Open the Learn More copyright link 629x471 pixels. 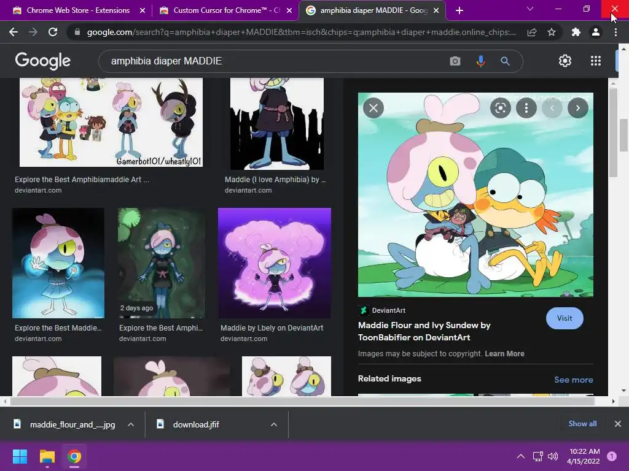pos(504,354)
